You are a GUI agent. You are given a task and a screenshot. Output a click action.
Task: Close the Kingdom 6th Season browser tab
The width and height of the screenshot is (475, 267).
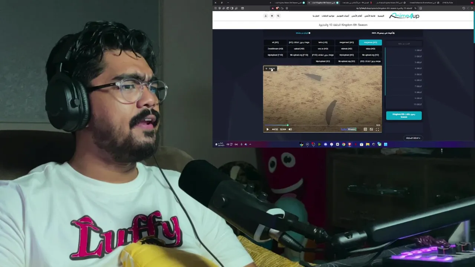309,3
